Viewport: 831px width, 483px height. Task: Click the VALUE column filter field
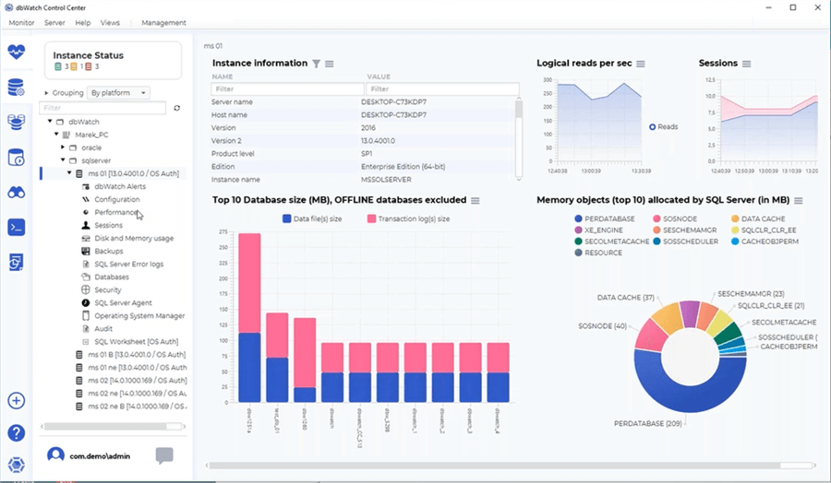442,88
